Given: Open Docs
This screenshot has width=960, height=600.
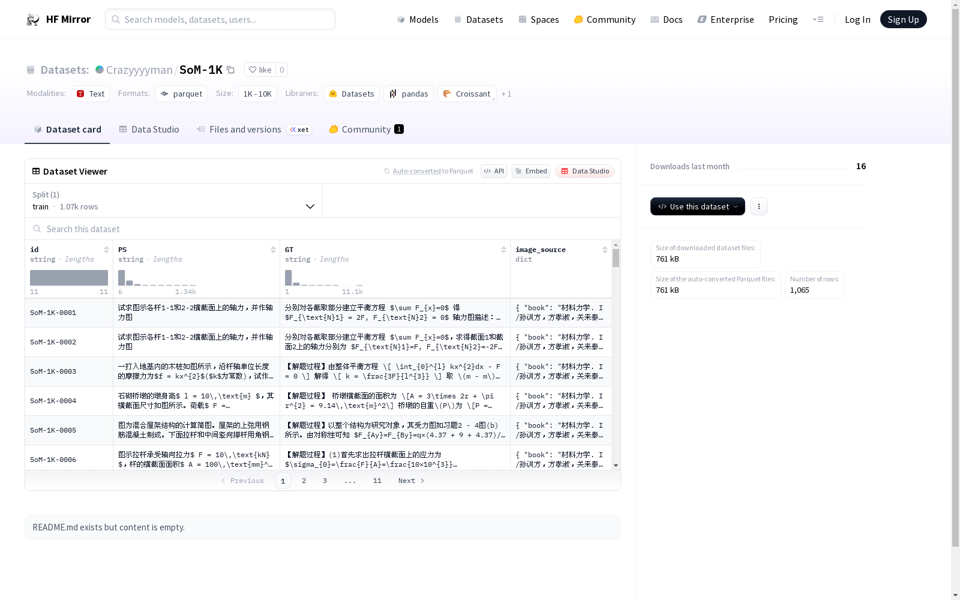Looking at the screenshot, I should coord(667,19).
